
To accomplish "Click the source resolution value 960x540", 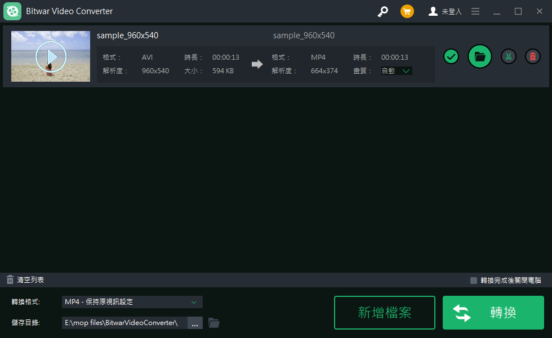I will pyautogui.click(x=155, y=71).
